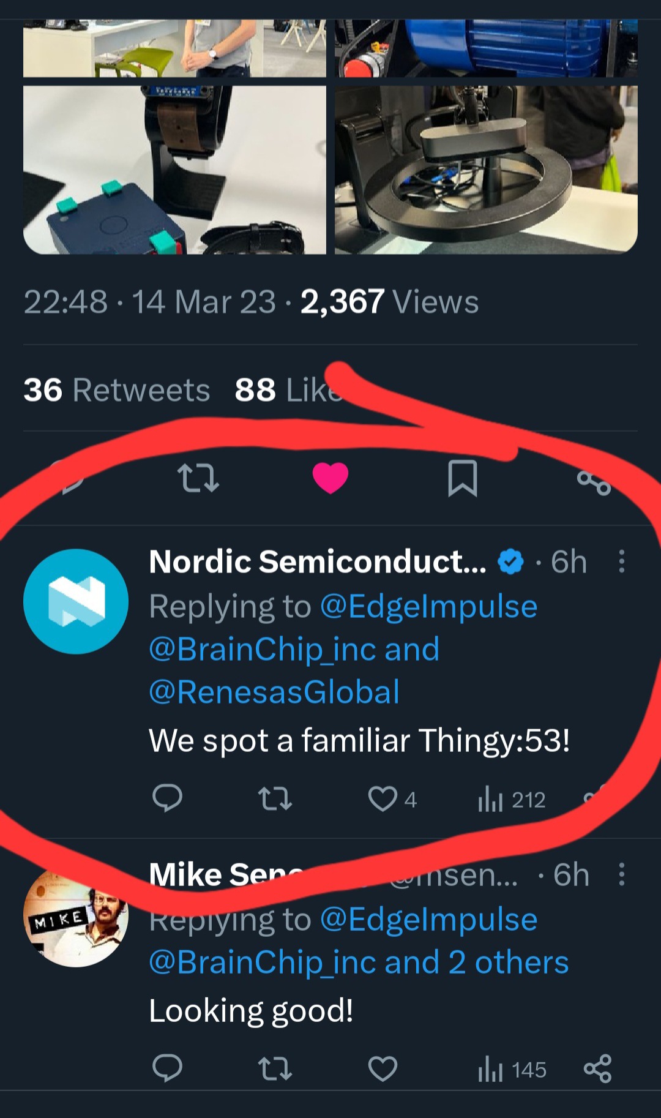The image size is (661, 1118).
Task: Like Mike's "Looking good!" reply
Action: [383, 1070]
